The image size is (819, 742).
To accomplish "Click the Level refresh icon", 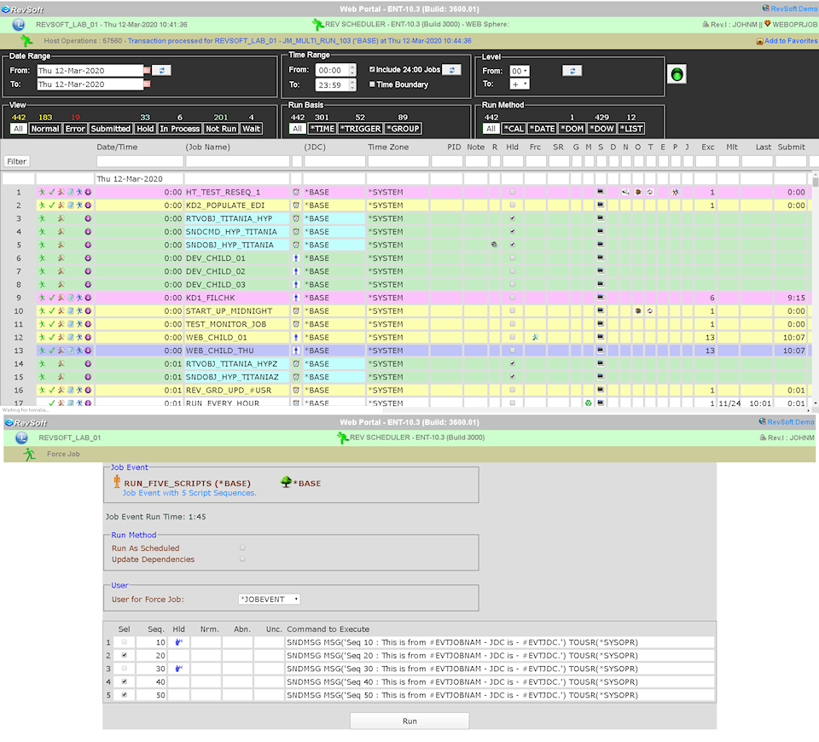I will (573, 71).
